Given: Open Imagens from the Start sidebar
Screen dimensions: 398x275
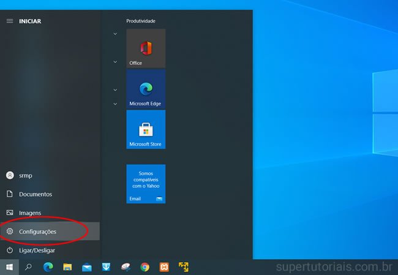Looking at the screenshot, I should pos(29,213).
